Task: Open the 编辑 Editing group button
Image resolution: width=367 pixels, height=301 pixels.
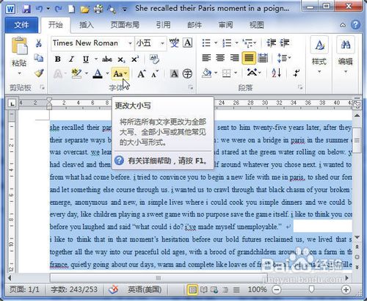Action: pos(346,56)
